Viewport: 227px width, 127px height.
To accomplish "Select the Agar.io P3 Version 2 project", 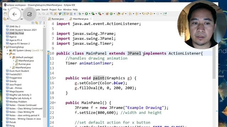I will (20, 43).
